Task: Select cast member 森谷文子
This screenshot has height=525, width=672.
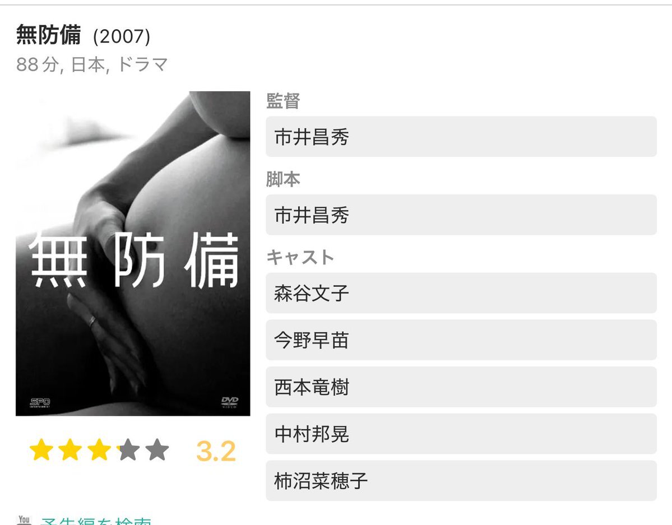Action: click(x=461, y=293)
